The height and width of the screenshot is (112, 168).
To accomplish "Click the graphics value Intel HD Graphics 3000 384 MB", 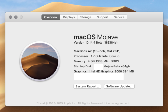I will [x=111, y=71].
